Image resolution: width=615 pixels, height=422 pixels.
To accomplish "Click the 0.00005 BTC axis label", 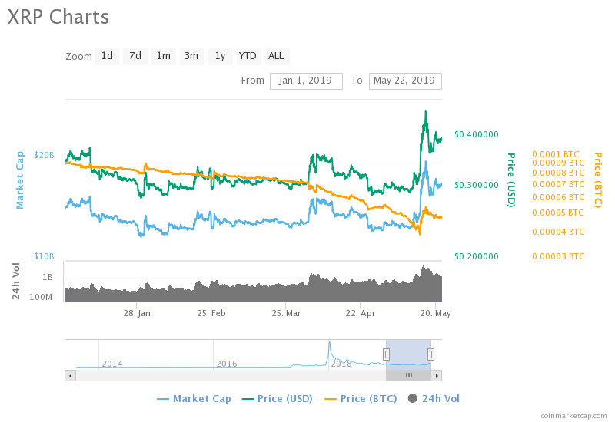I will point(558,213).
